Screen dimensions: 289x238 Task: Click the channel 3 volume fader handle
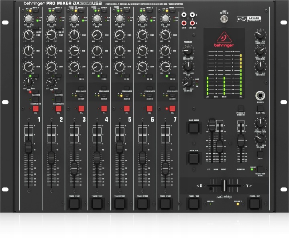pos(74,169)
